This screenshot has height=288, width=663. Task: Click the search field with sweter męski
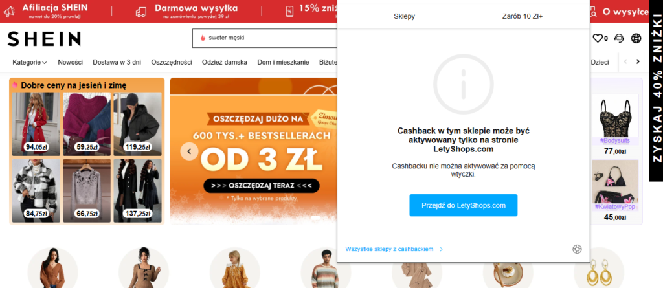(265, 38)
